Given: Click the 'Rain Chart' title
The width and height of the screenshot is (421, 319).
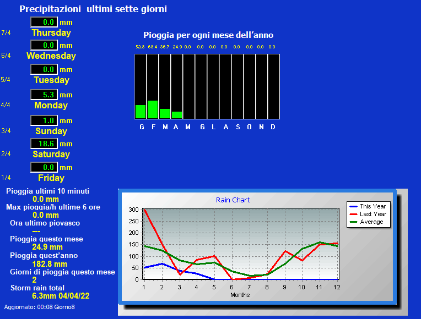Looking at the screenshot, I should pos(233,200).
